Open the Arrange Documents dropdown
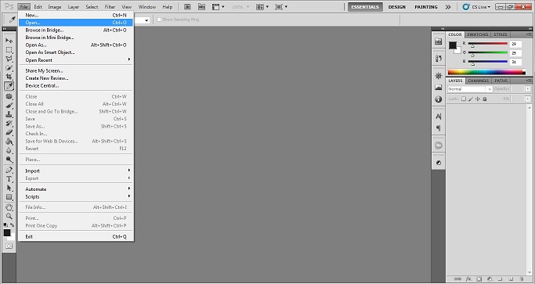Viewport: 535px width, 284px height. (262, 7)
